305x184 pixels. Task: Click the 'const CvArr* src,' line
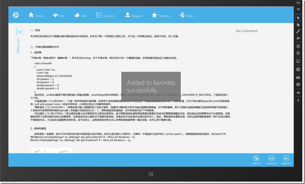point(46,70)
